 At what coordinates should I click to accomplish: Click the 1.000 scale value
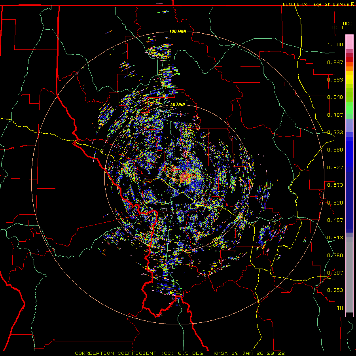pos(335,44)
